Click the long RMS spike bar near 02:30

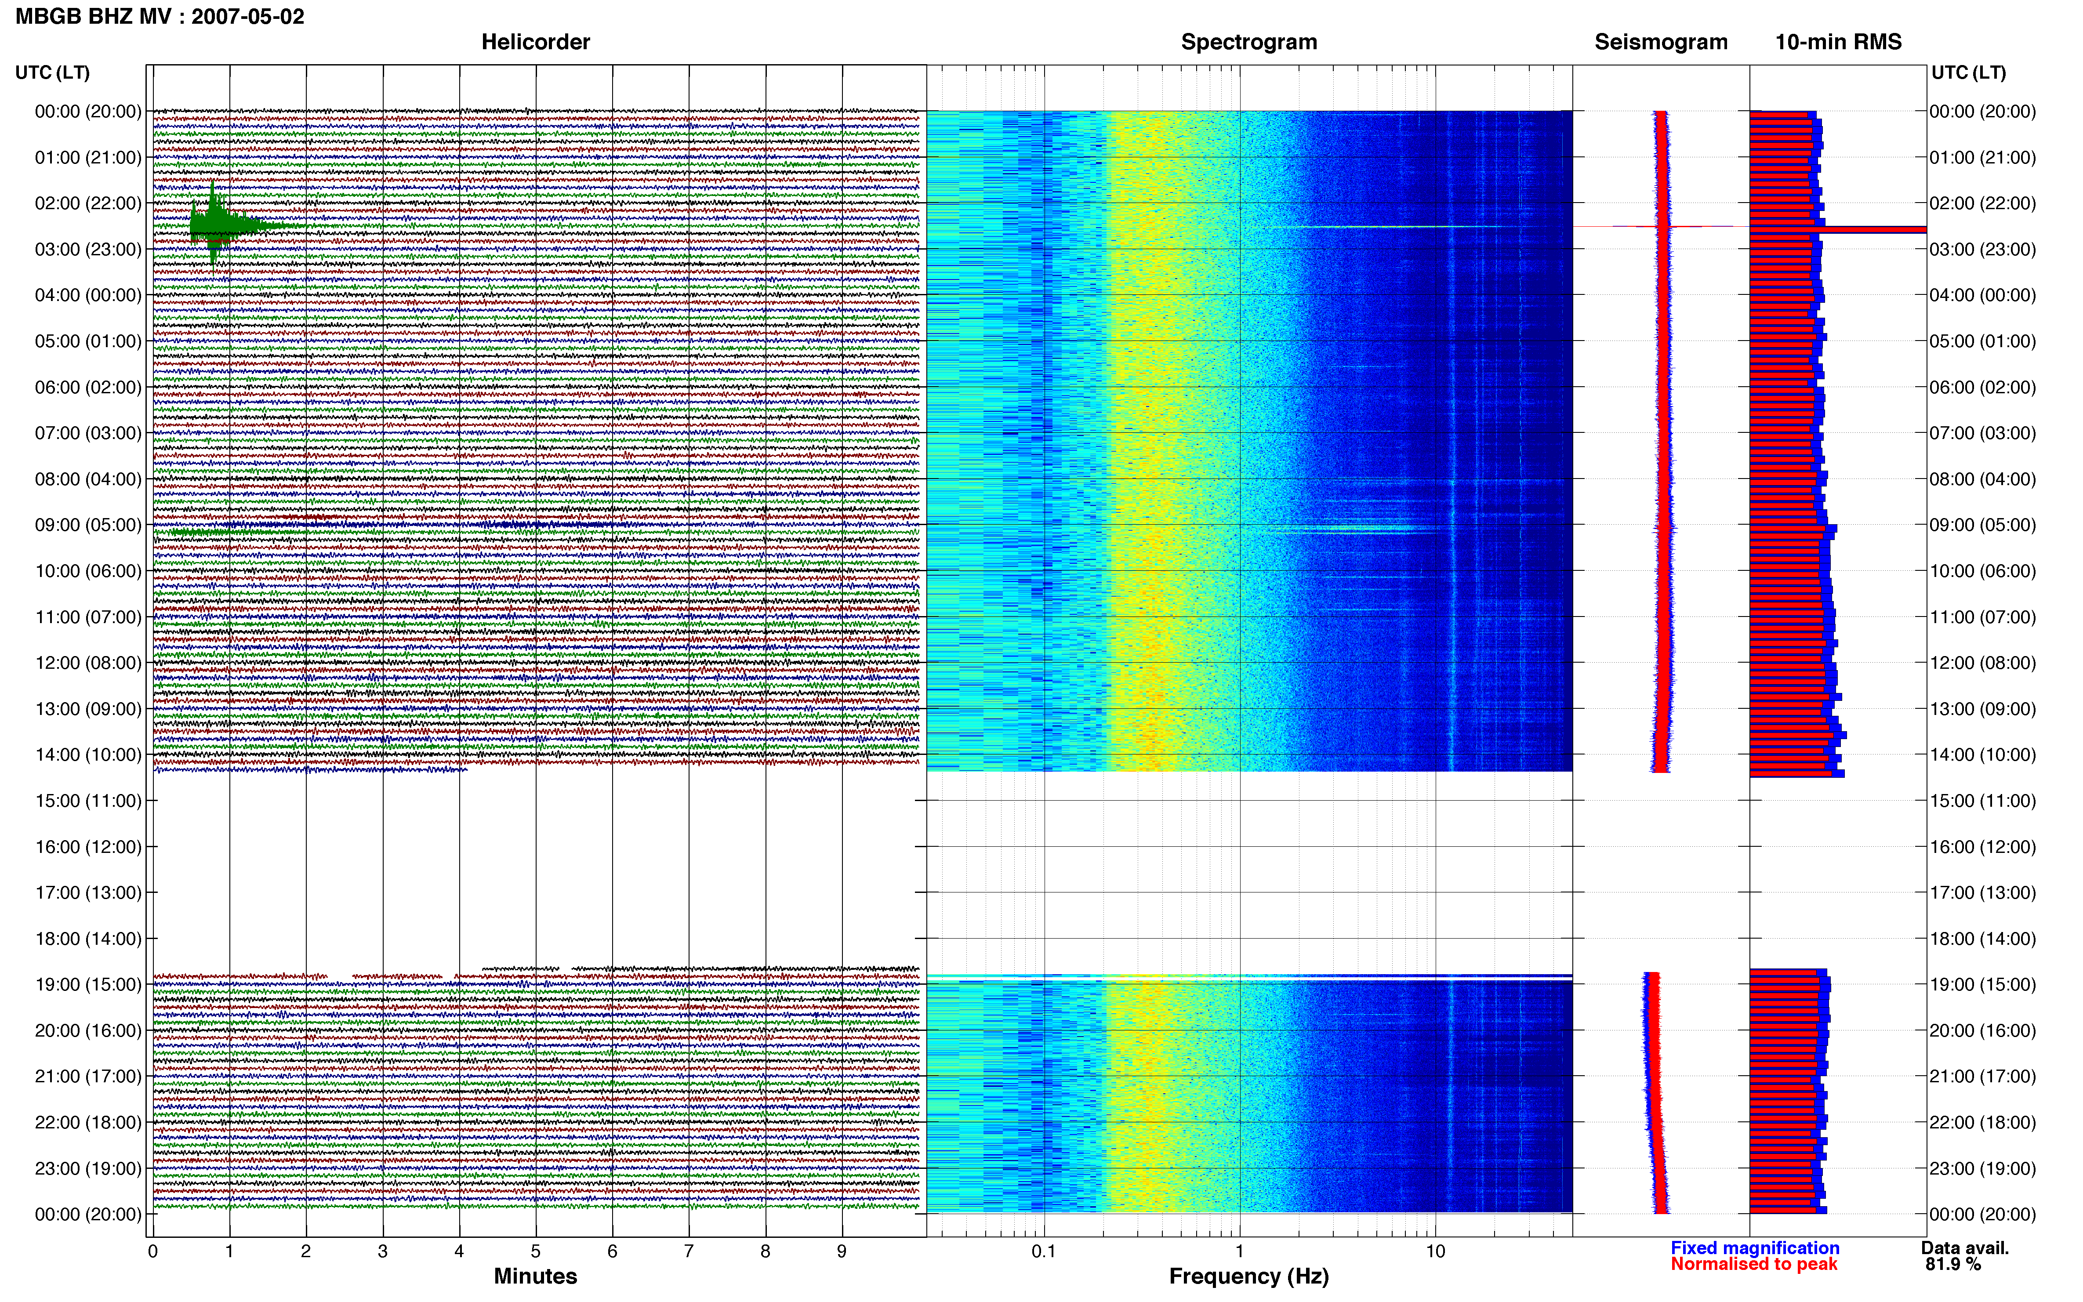[1838, 229]
